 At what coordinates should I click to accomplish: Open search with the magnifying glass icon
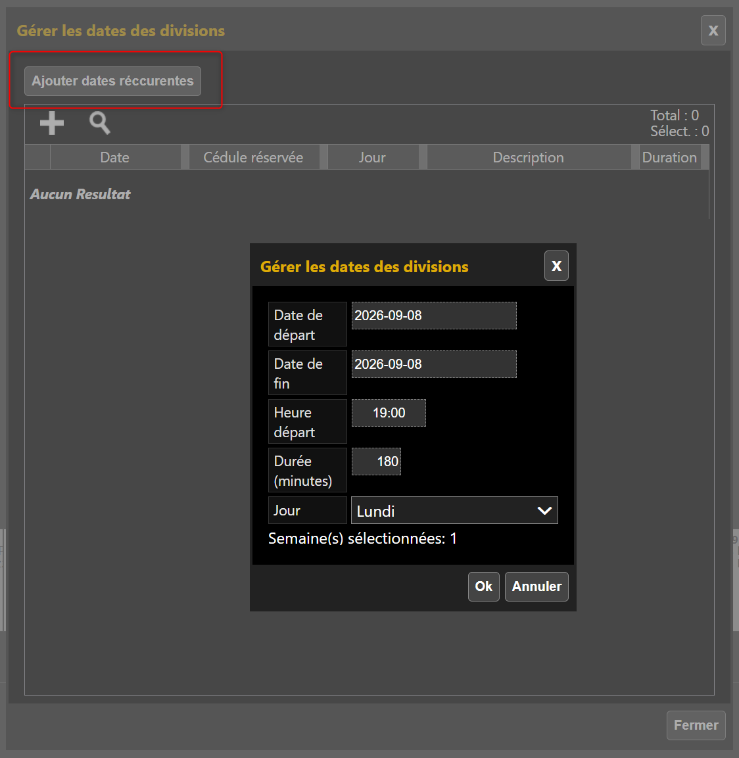tap(99, 123)
